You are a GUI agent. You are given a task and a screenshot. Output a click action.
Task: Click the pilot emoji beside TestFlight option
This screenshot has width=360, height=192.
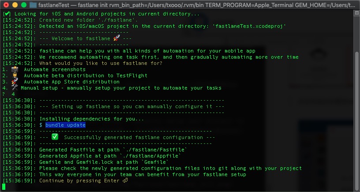15,75
